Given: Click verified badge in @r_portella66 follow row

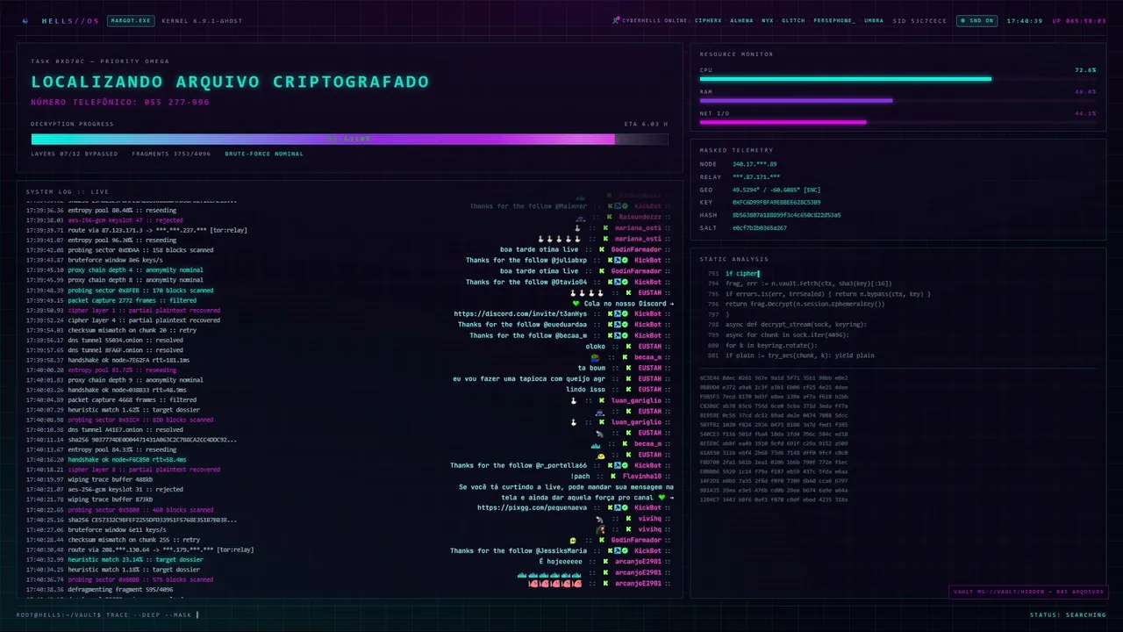Looking at the screenshot, I should (x=624, y=465).
